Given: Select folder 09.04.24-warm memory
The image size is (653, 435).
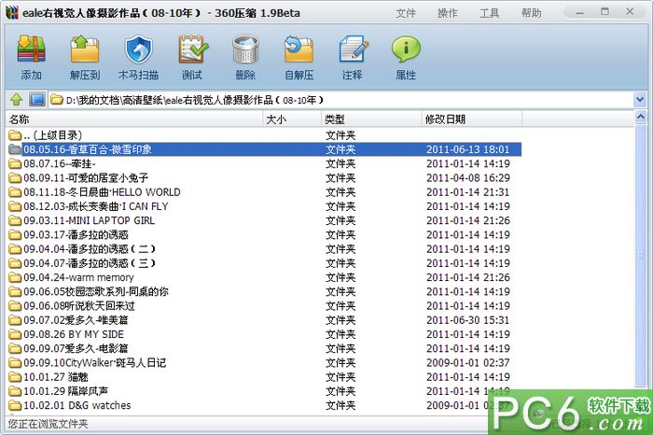Looking at the screenshot, I should tap(264, 277).
